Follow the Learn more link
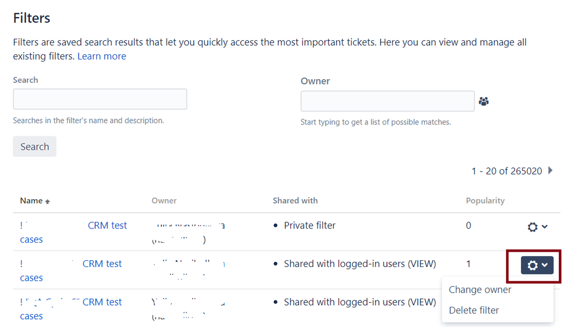This screenshot has width=565, height=327. (102, 56)
